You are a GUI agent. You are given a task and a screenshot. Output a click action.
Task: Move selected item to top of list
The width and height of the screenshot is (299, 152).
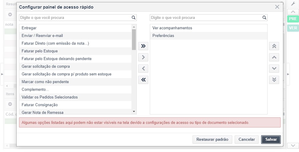[274, 46]
